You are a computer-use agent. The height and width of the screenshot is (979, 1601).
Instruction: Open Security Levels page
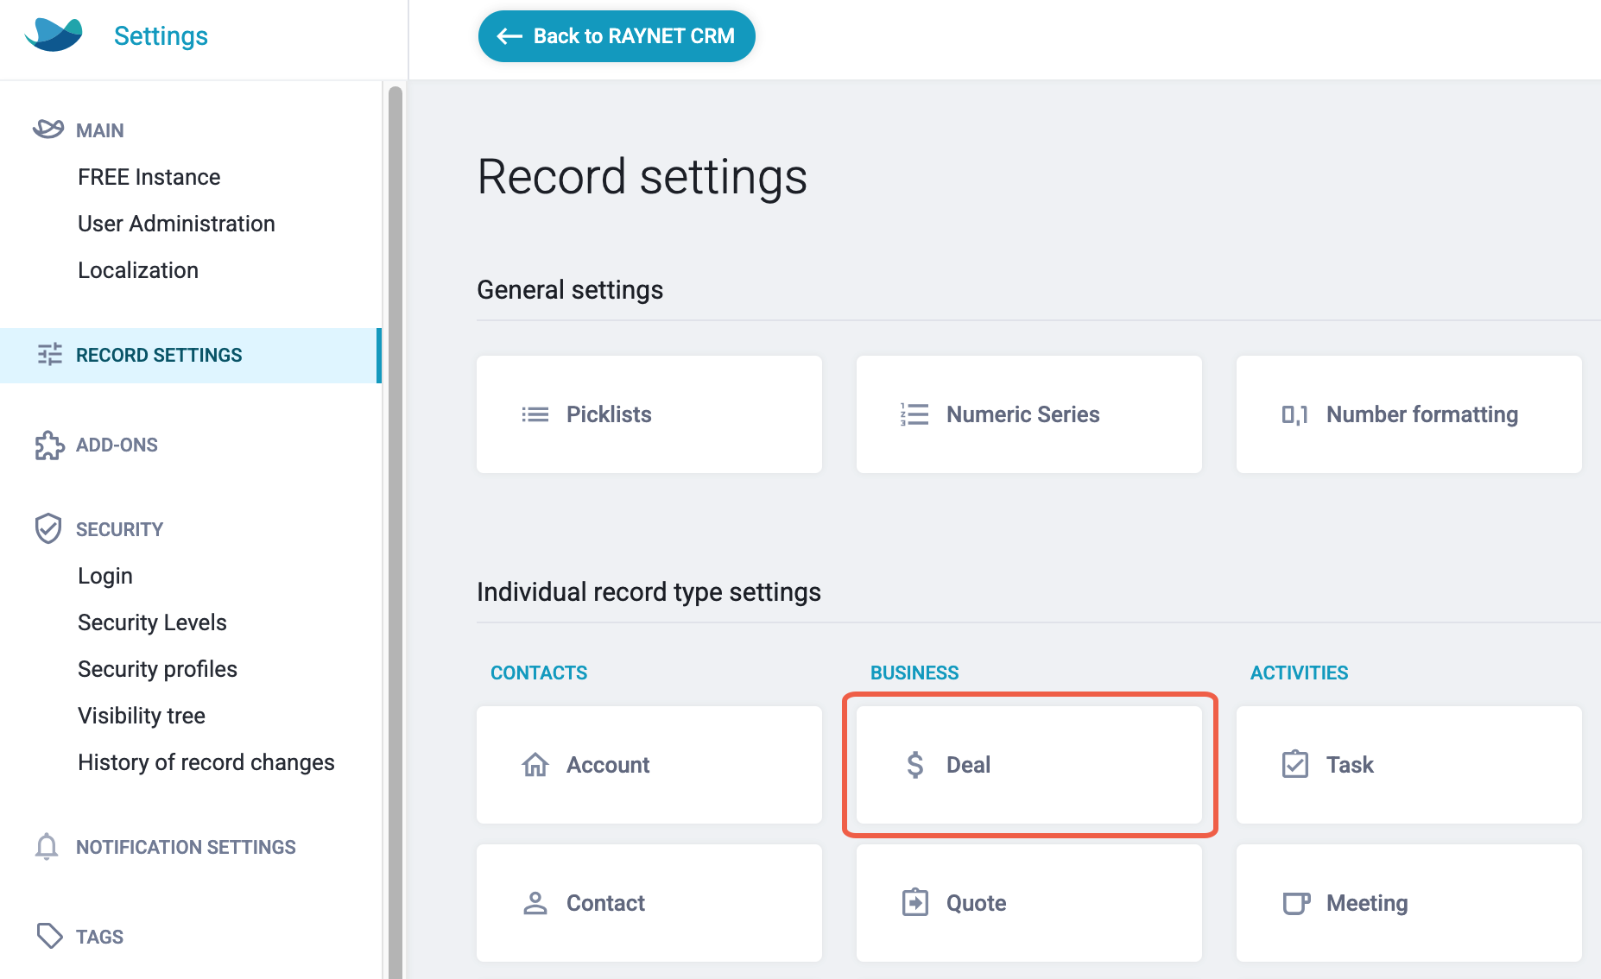click(x=152, y=622)
